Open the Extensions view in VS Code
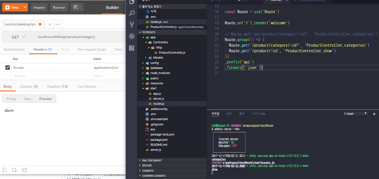Image resolution: width=379 pixels, height=179 pixels. point(132,48)
